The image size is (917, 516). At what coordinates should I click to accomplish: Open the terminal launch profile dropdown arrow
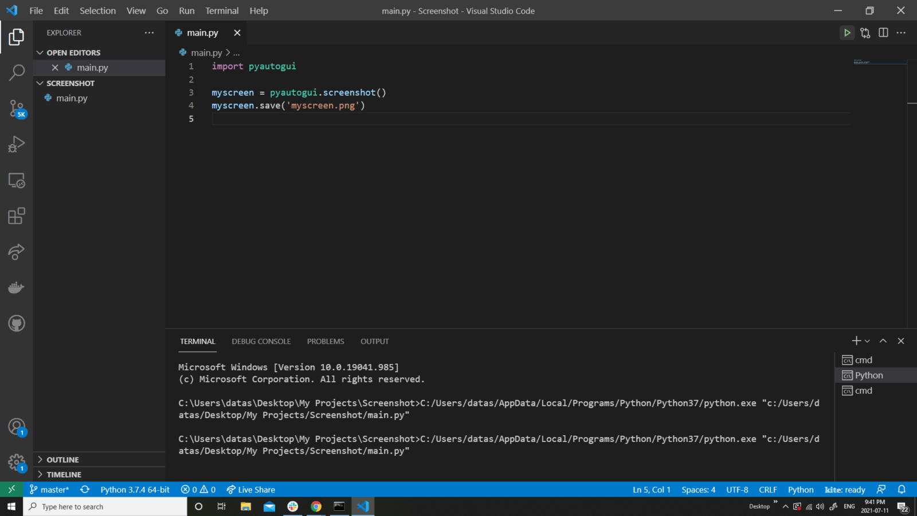point(867,341)
